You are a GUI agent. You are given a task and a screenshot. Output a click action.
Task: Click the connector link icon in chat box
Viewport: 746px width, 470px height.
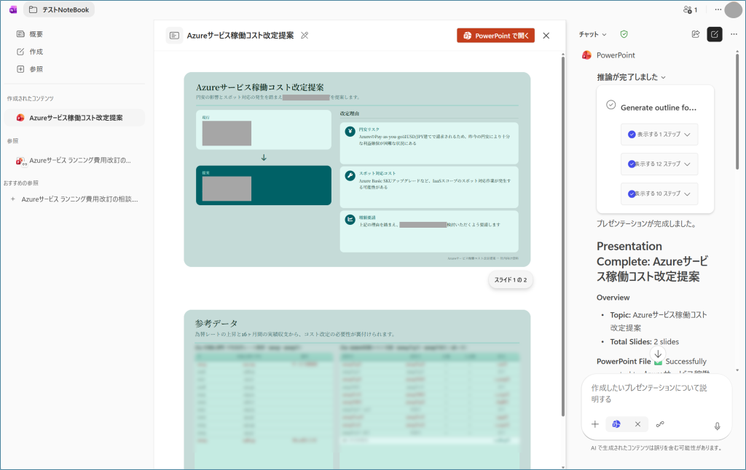click(660, 424)
